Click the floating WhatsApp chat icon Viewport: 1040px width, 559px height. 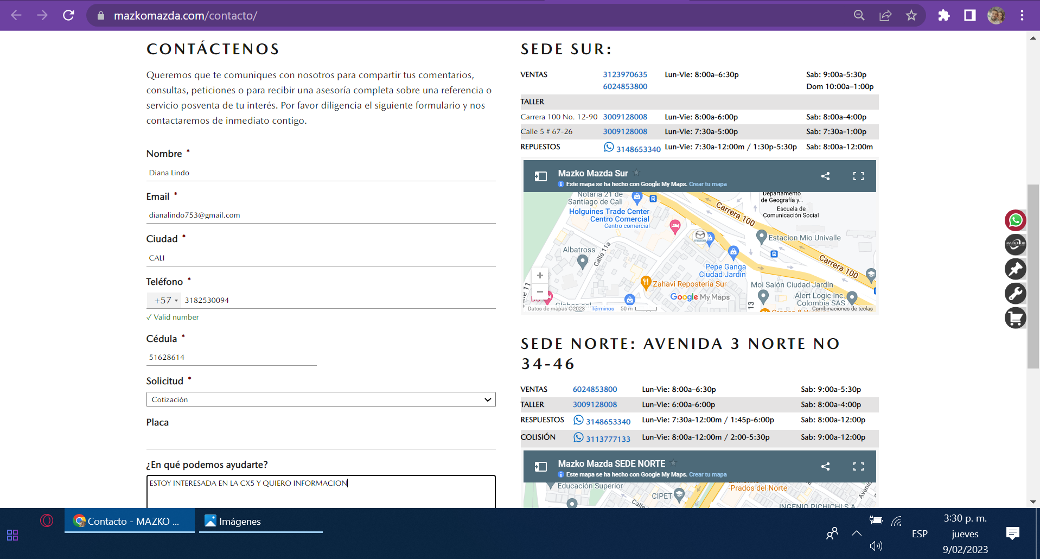tap(1016, 220)
